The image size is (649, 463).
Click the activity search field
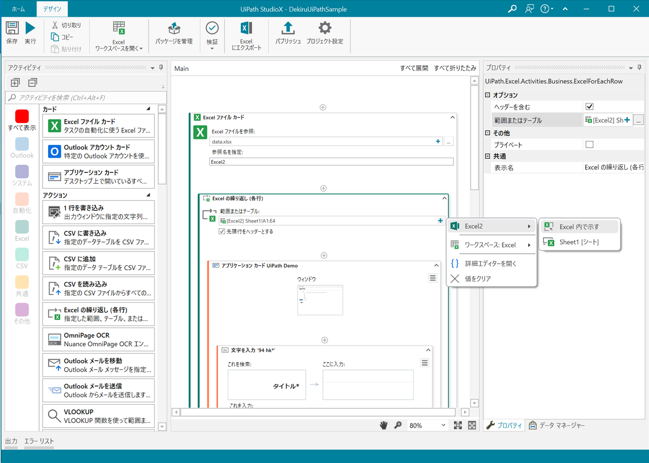(86, 97)
